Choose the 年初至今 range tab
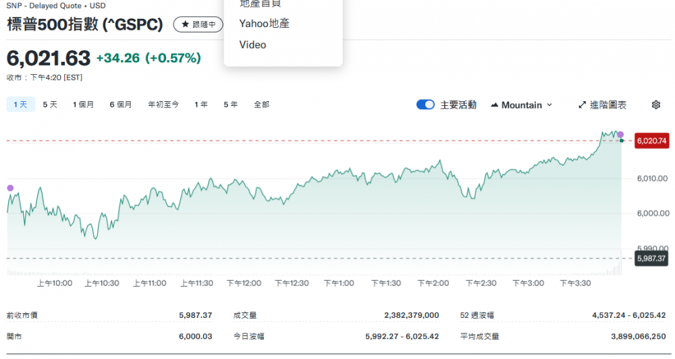This screenshot has height=359, width=675. pyautogui.click(x=163, y=105)
